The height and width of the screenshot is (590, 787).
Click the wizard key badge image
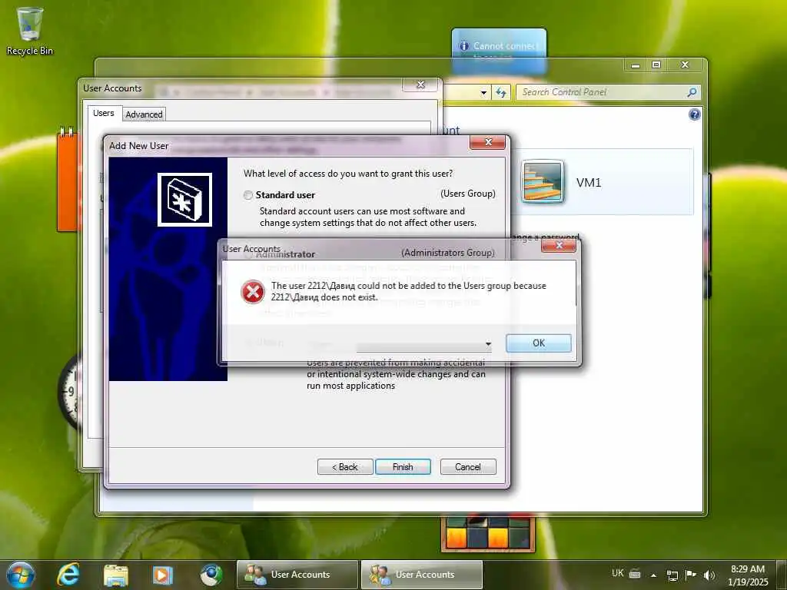pos(184,200)
